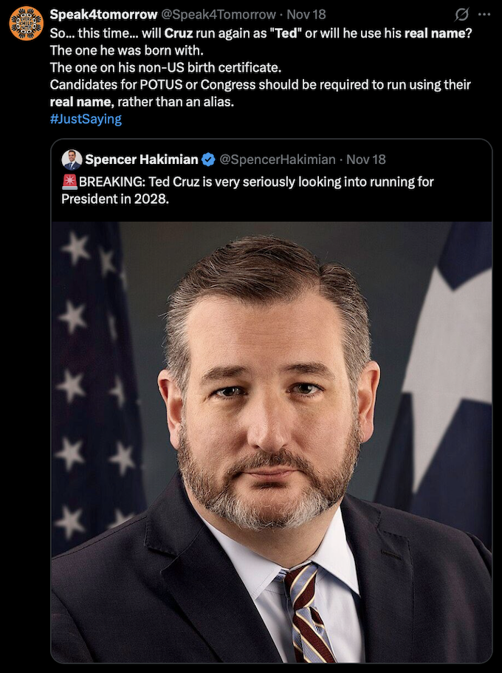
Task: Click the Grok explain-post icon
Action: pos(461,15)
